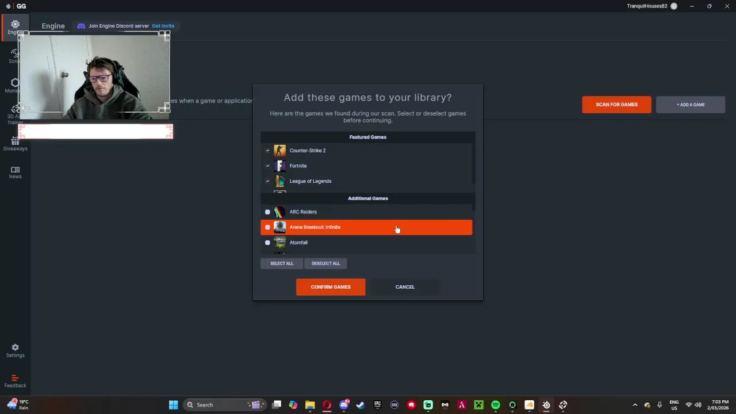Select the Atomfall row text
This screenshot has width=736, height=414.
[x=298, y=243]
